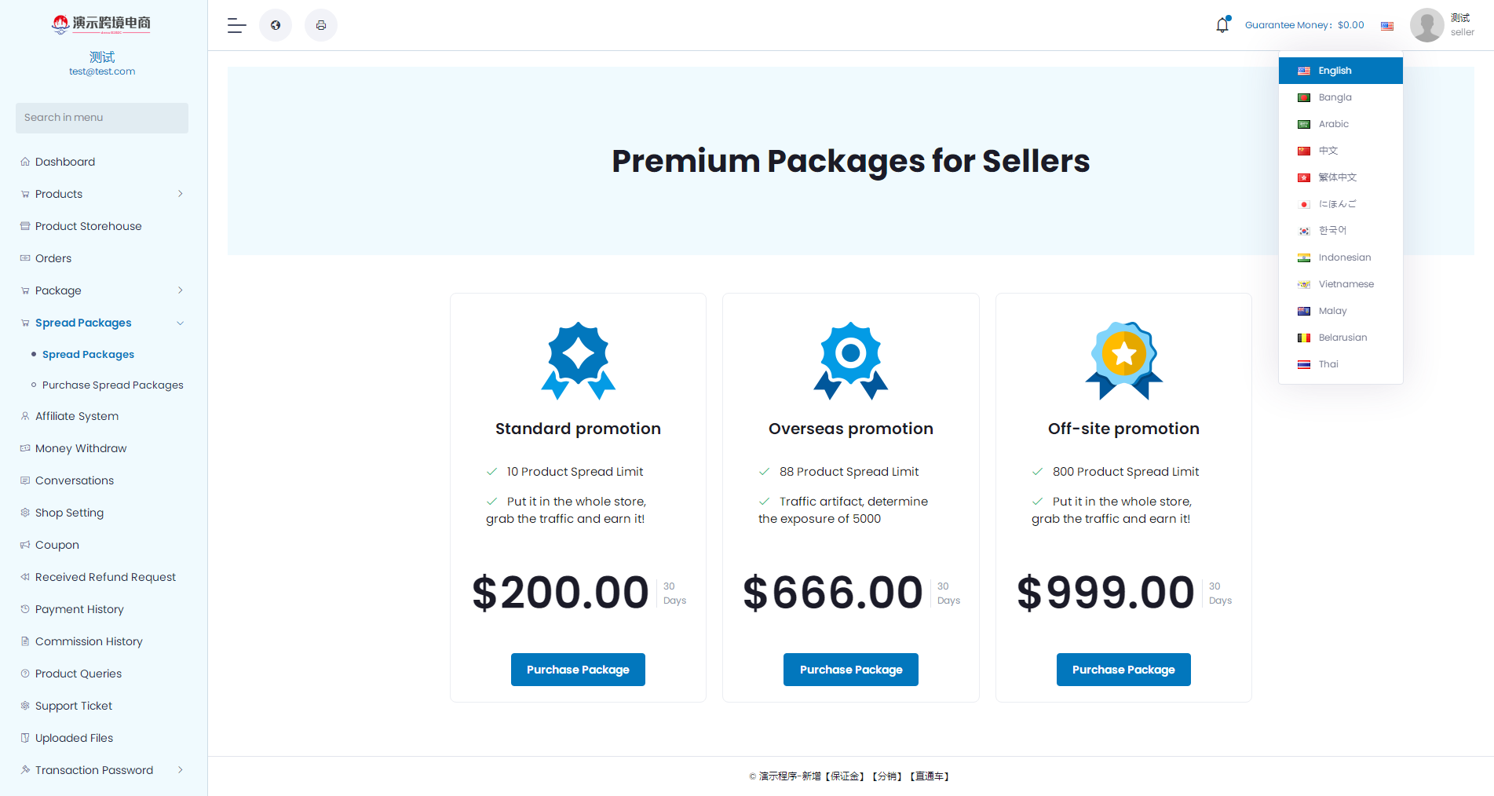Expand the Products submenu chevron
The image size is (1494, 796).
tap(181, 194)
